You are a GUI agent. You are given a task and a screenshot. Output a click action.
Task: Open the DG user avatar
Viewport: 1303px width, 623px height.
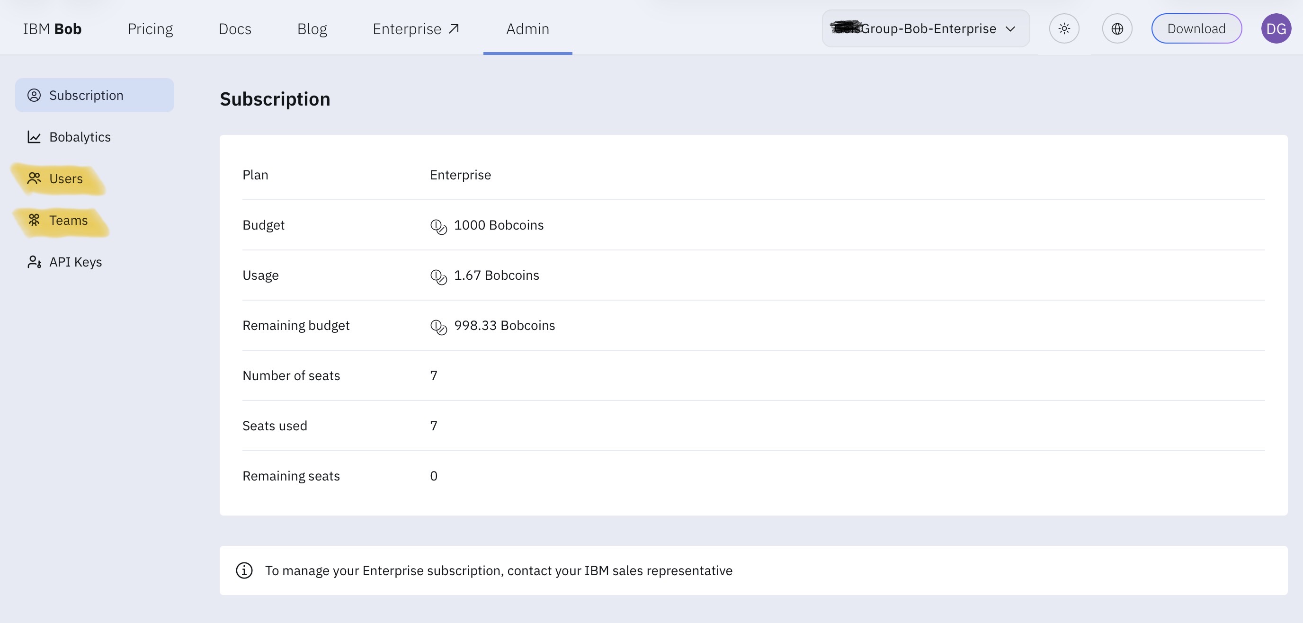pyautogui.click(x=1276, y=29)
